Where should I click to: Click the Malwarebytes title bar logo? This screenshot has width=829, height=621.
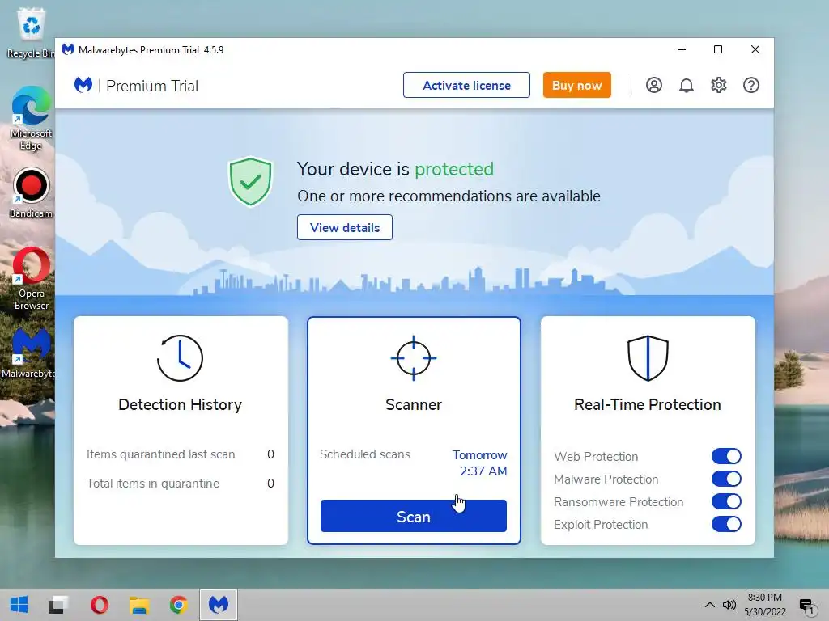point(68,49)
